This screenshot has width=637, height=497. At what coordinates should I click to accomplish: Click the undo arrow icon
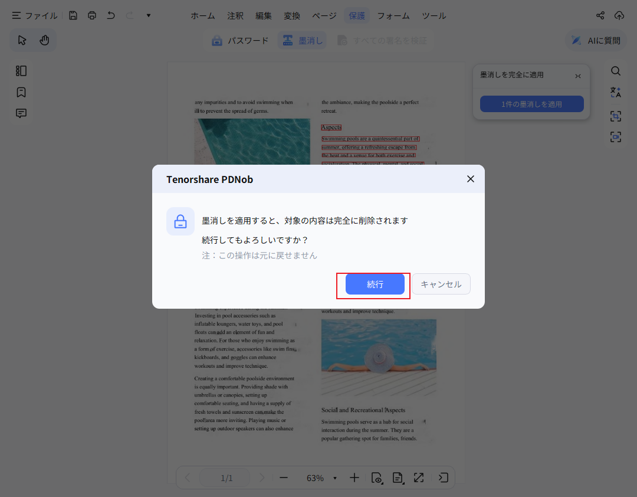point(111,15)
